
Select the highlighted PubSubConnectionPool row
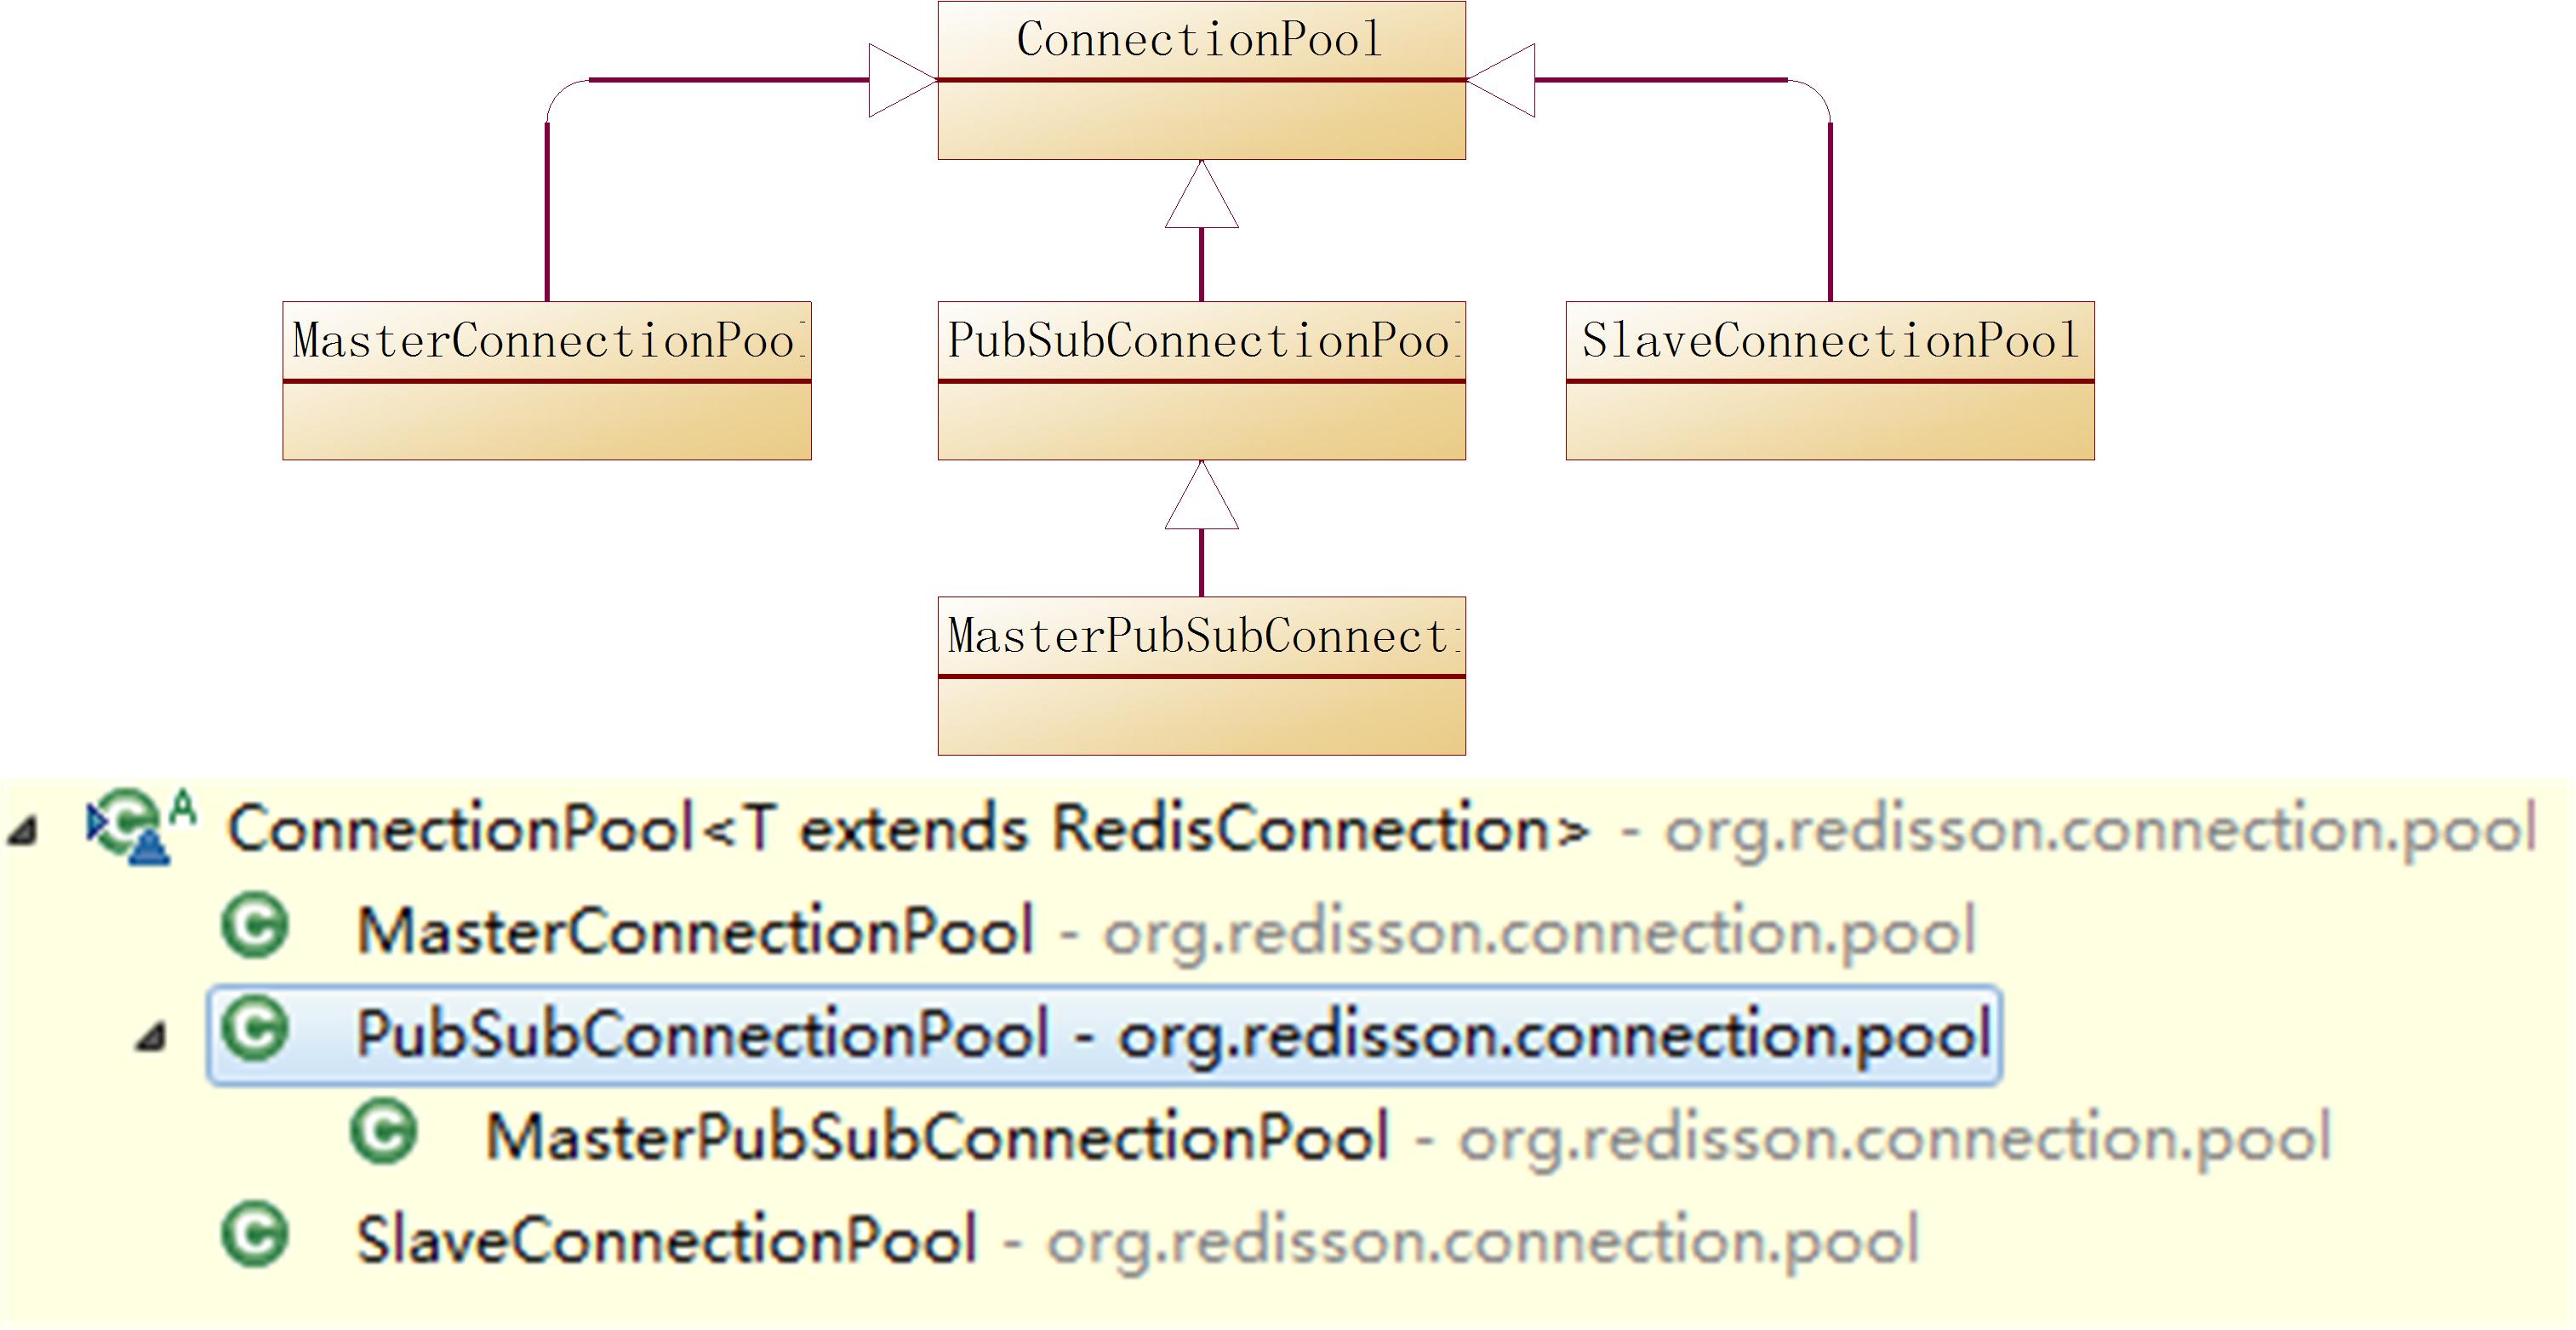1104,1034
